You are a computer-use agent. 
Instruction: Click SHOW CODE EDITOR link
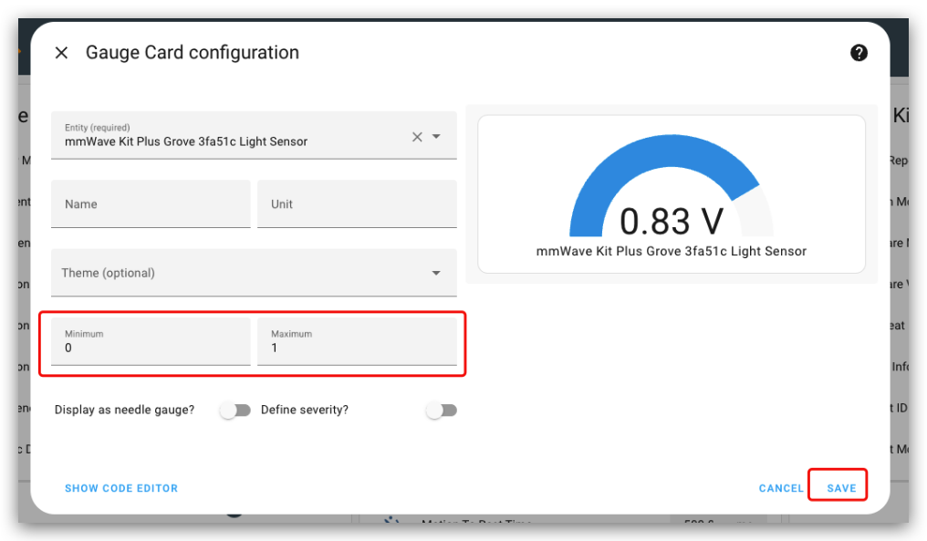(121, 488)
